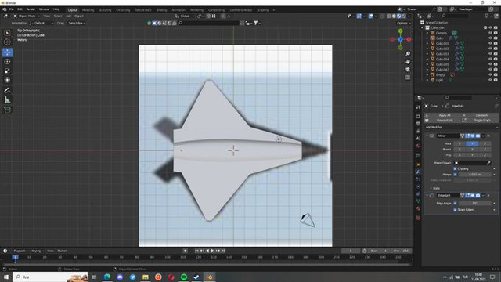This screenshot has width=501, height=282.
Task: Click the Viewport Vis button
Action: click(443, 121)
